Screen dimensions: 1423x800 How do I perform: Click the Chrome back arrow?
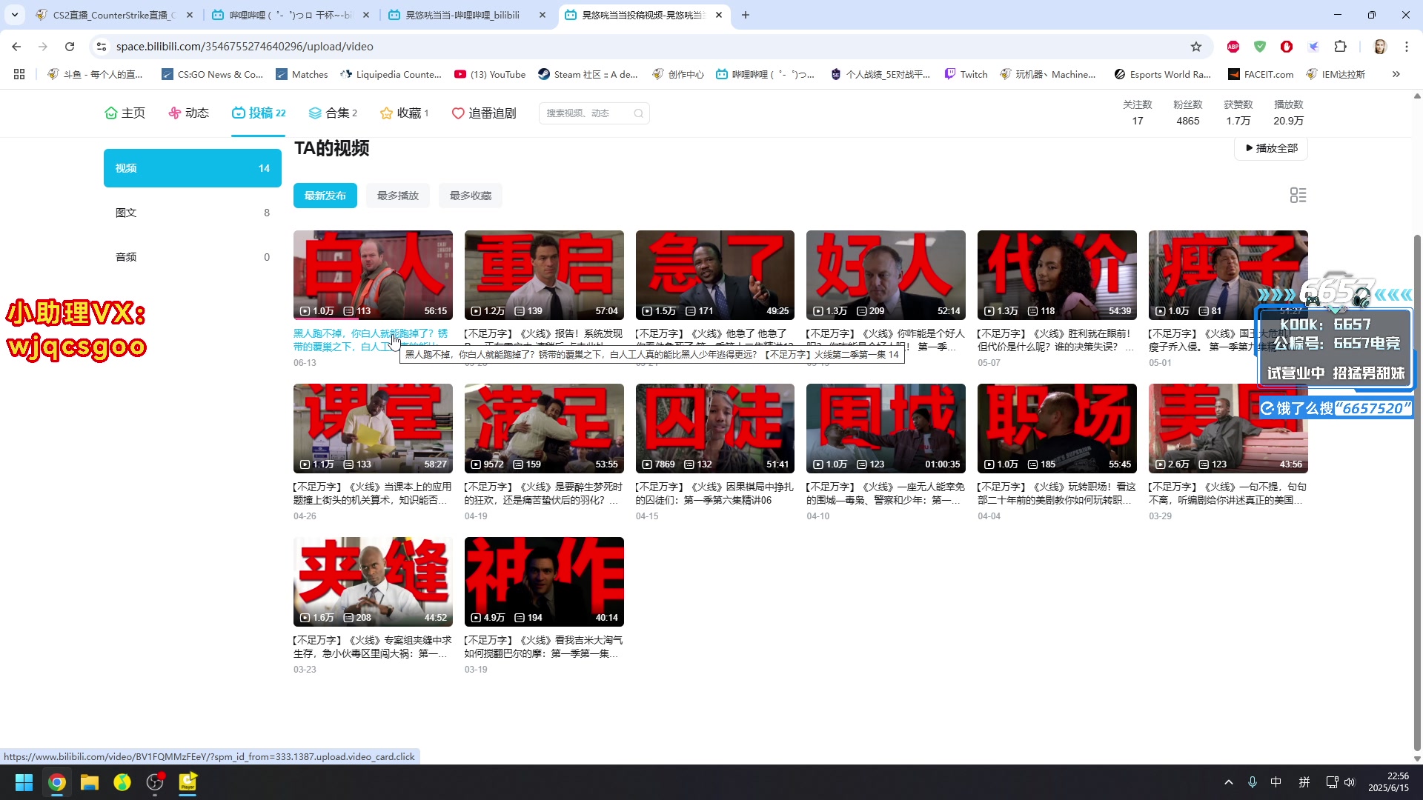tap(16, 47)
